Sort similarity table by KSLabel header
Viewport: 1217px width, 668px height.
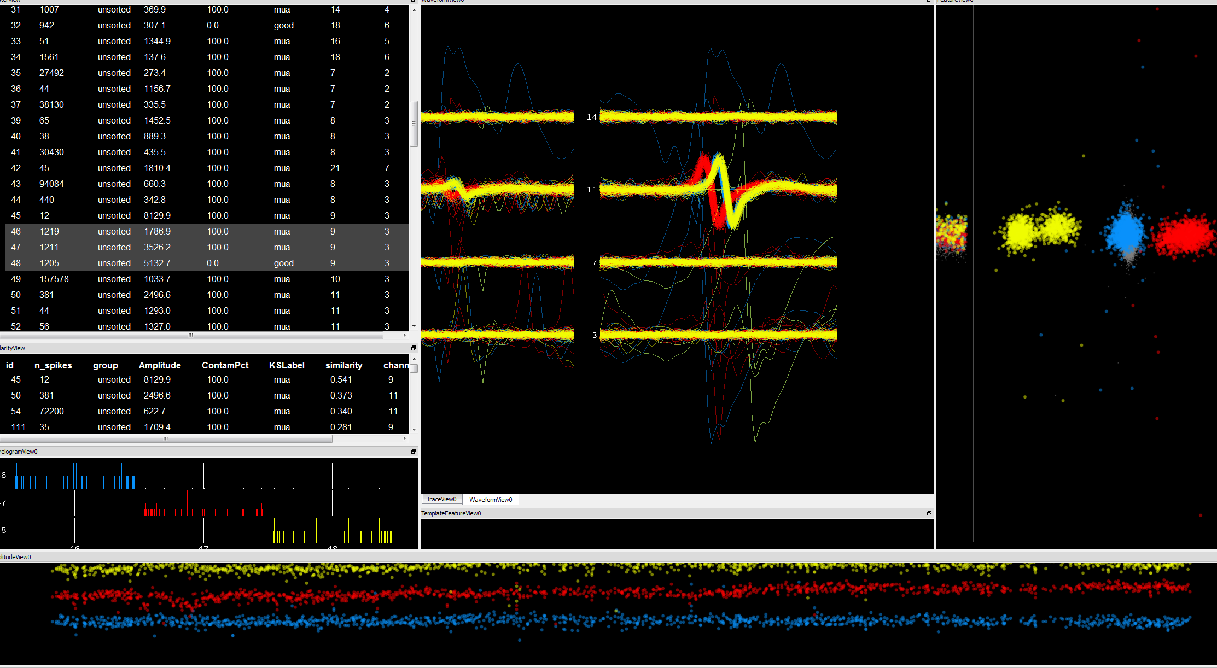coord(287,365)
